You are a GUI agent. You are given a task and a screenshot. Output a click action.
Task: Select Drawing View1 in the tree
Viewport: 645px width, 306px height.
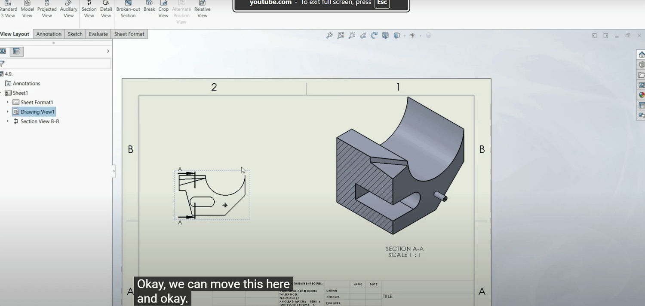point(37,112)
